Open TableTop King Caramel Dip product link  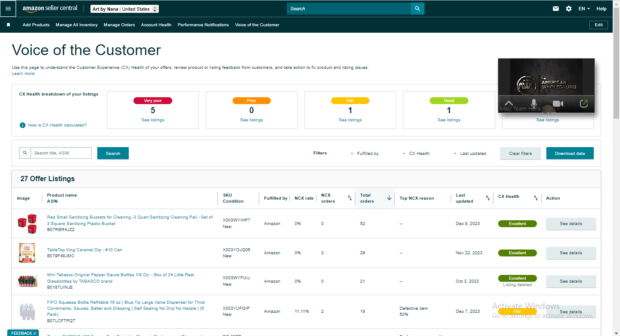(84, 250)
